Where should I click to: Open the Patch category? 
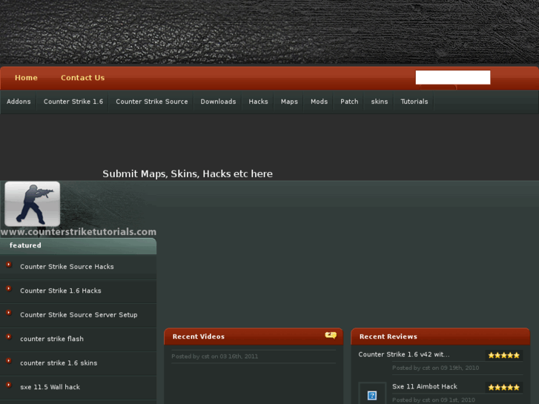click(349, 102)
